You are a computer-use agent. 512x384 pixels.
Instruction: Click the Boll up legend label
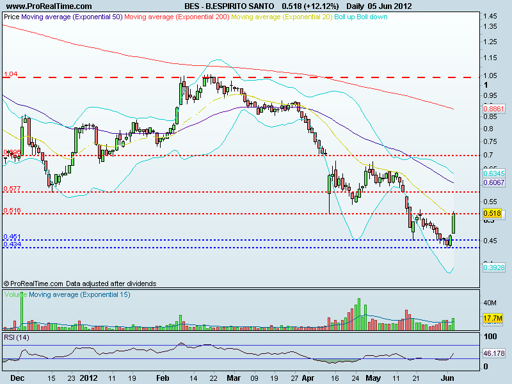[344, 17]
